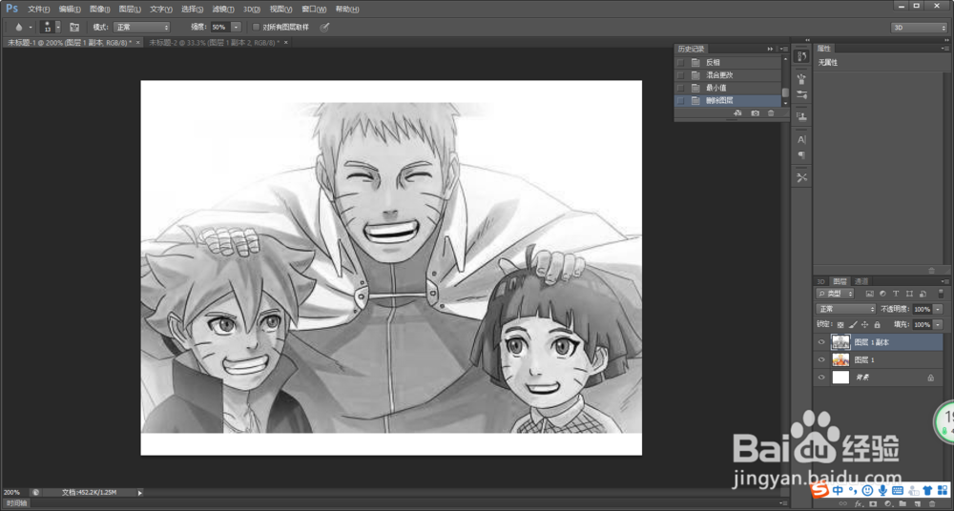Lock image pixels with brush icon

(x=853, y=325)
